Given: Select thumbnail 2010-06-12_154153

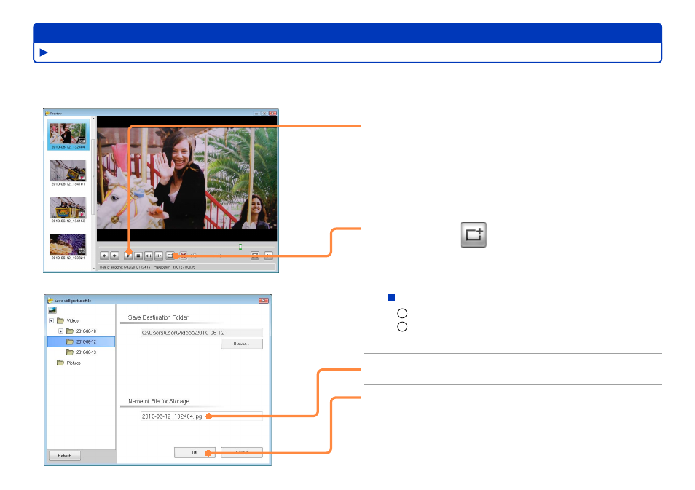Looking at the screenshot, I should pos(68,210).
